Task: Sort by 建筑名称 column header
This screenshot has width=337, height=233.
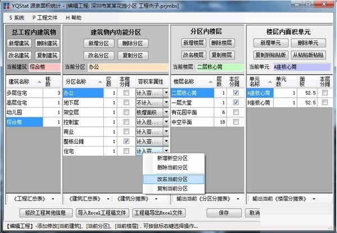Action: pos(25,81)
